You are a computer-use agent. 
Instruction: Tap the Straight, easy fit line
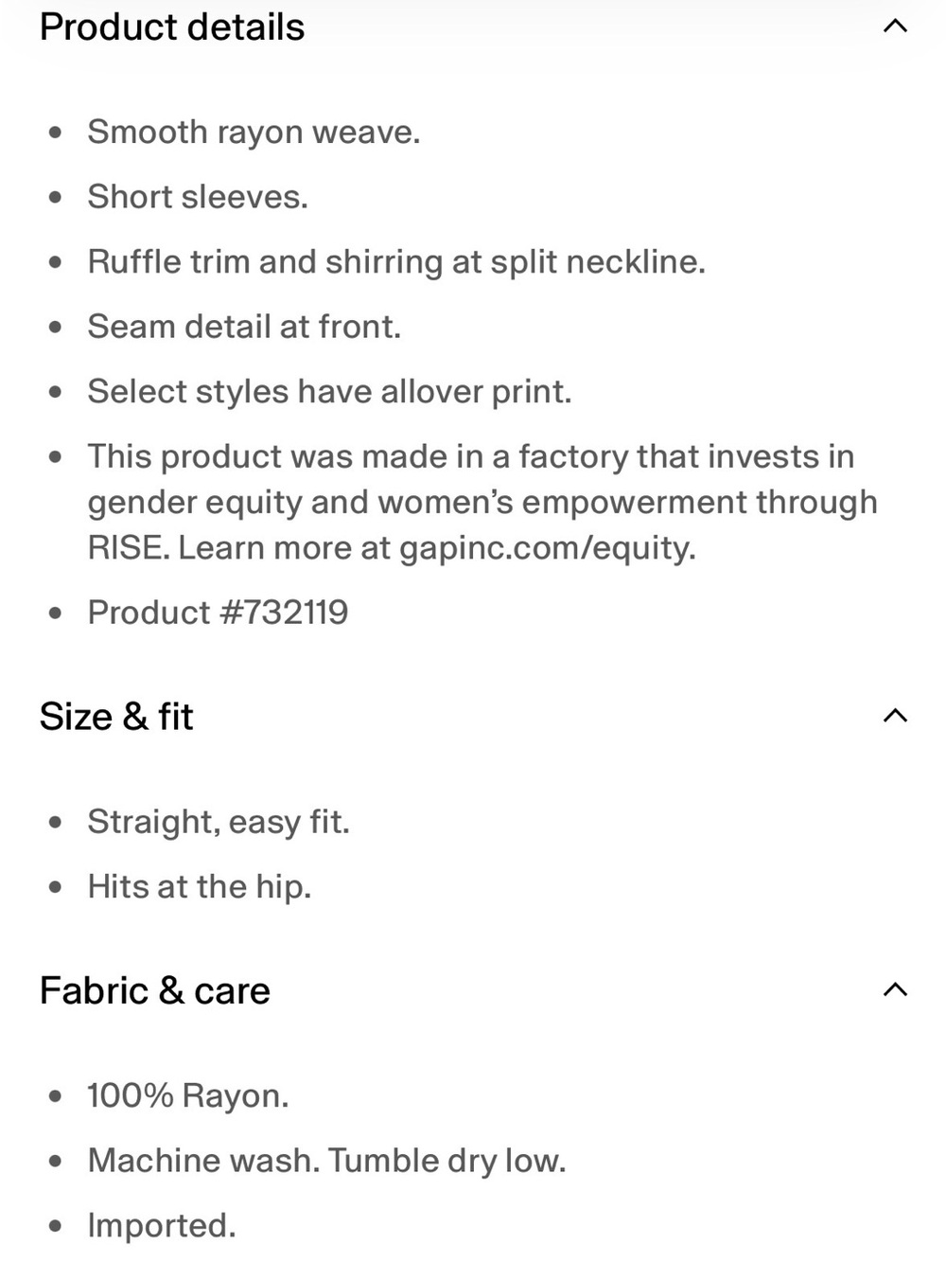[x=219, y=822]
